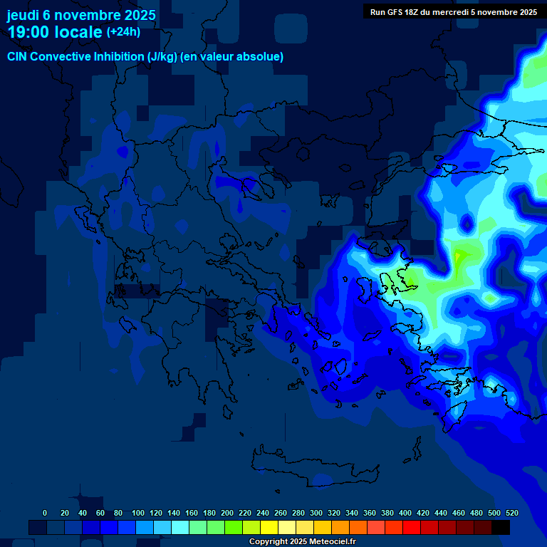The height and width of the screenshot is (547, 547).
Task: Click the CIN Convective Inhibition title text
Action: point(145,57)
